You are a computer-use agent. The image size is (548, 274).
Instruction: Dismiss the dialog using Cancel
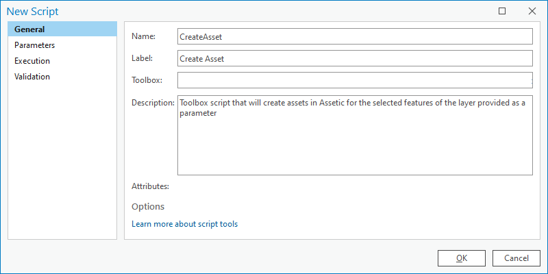point(516,258)
